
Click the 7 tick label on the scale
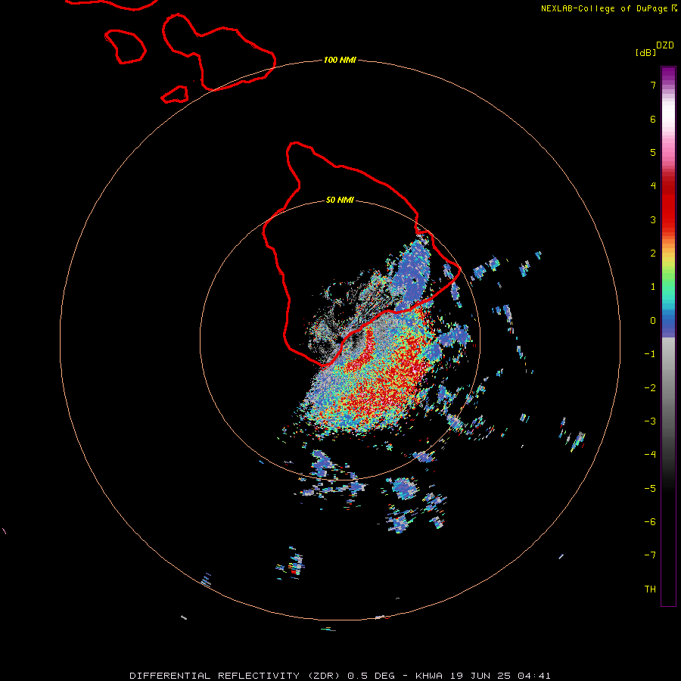pyautogui.click(x=653, y=85)
